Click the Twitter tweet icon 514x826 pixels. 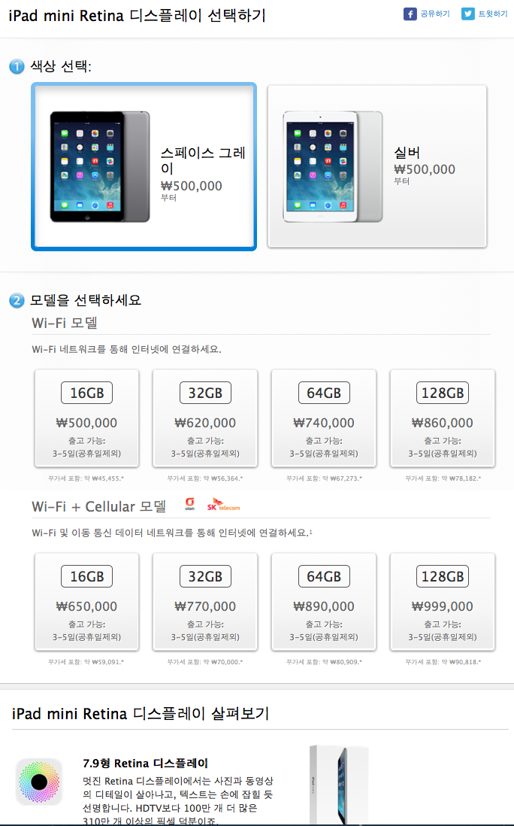point(467,14)
